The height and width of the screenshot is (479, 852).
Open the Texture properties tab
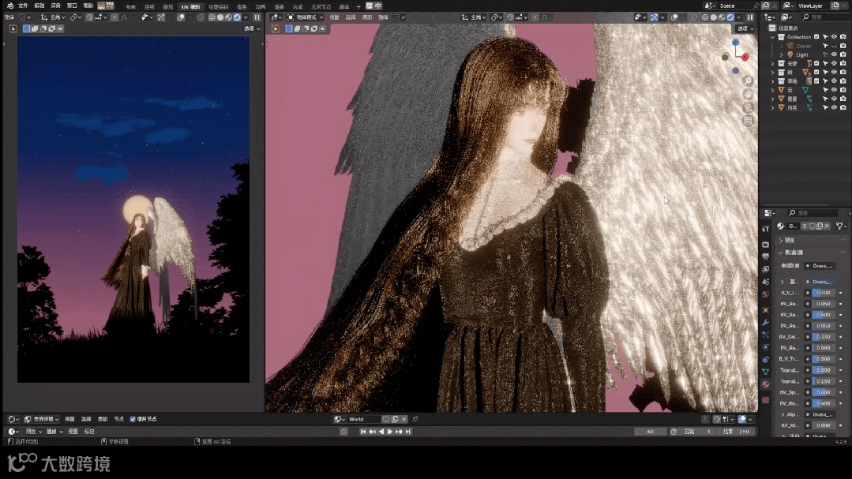tap(766, 400)
